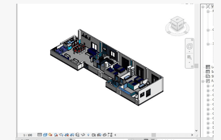Toggle Shadows on or off
Image resolution: width=221 pixels, height=140 pixels.
(56, 135)
